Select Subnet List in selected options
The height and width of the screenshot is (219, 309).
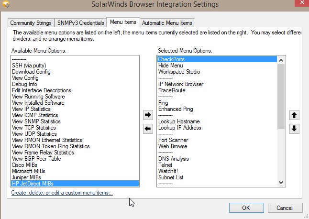click(217, 177)
